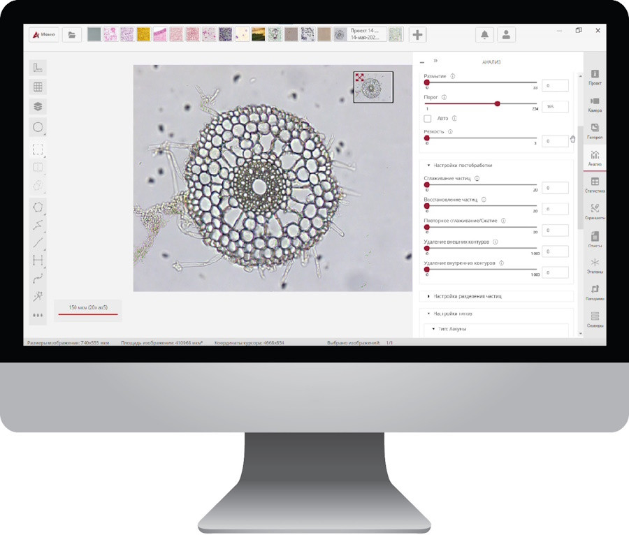Screen dimensions: 629x535
Task: Minimize the АНАЛИЗ panel with dash
Action: pyautogui.click(x=422, y=63)
